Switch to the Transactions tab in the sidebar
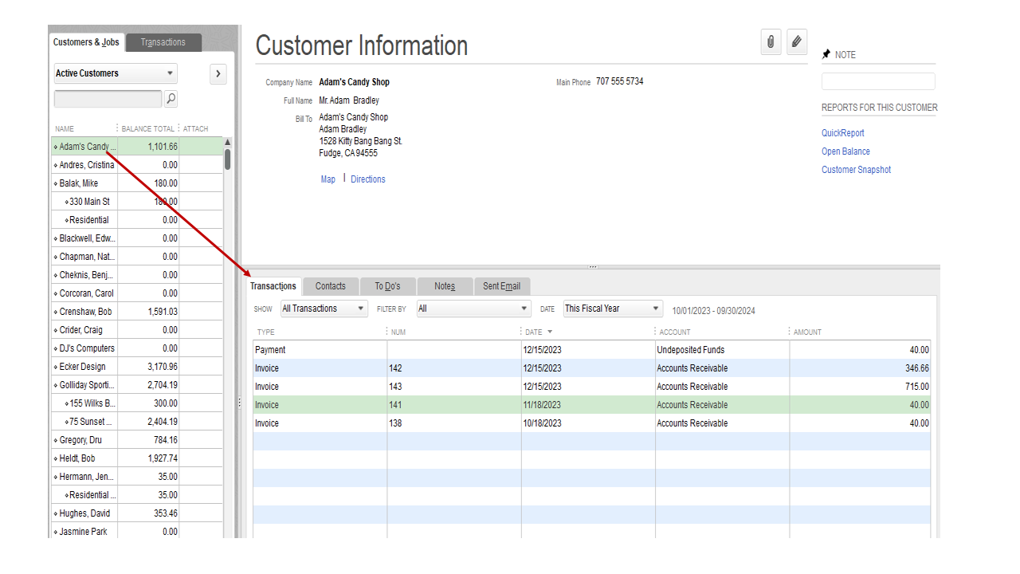 pyautogui.click(x=163, y=41)
